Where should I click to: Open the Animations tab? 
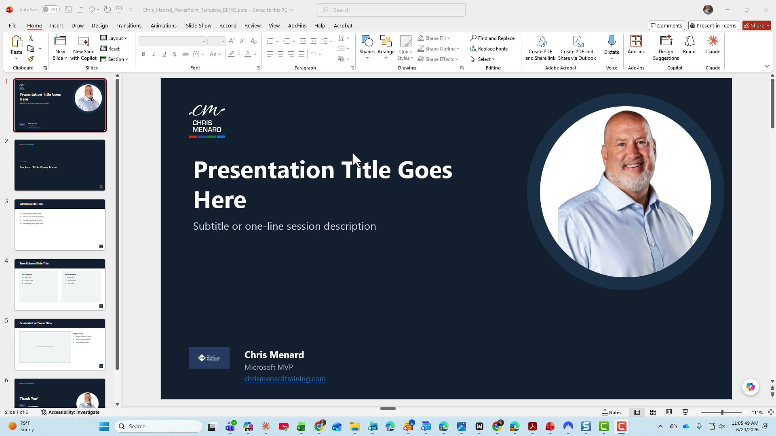click(x=163, y=25)
